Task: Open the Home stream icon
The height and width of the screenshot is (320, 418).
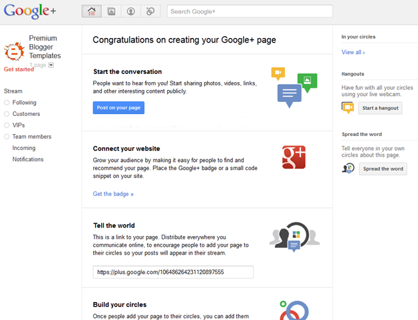Action: click(x=92, y=11)
